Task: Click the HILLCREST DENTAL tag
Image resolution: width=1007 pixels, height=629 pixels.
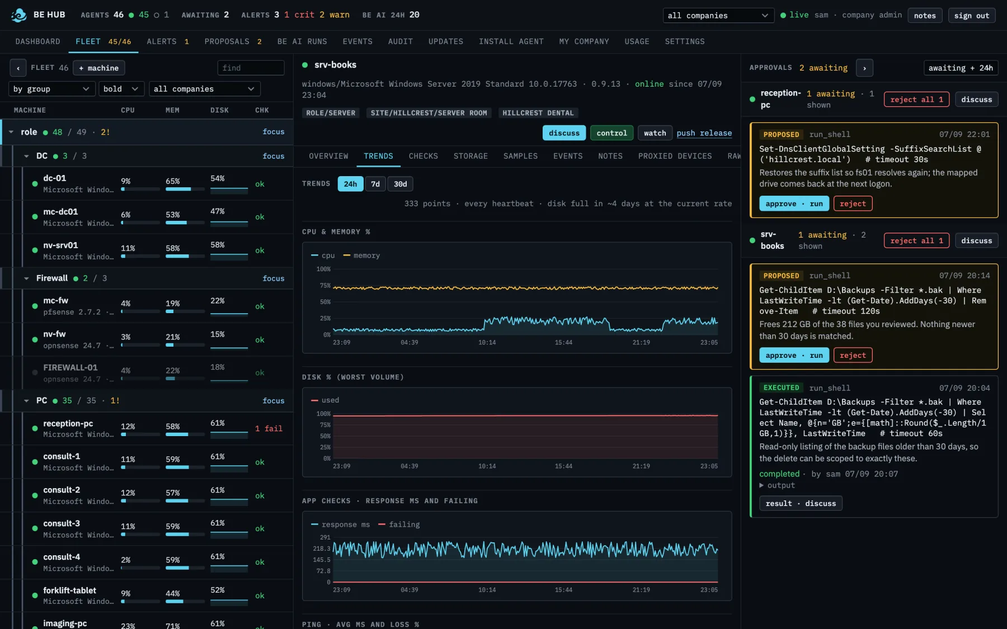Action: click(x=538, y=113)
